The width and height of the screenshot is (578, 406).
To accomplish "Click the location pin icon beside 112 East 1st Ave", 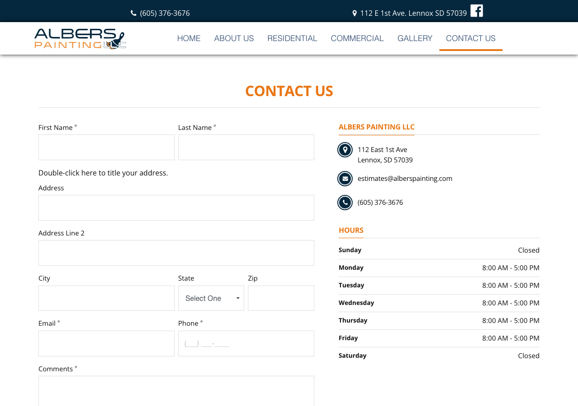I will (345, 150).
